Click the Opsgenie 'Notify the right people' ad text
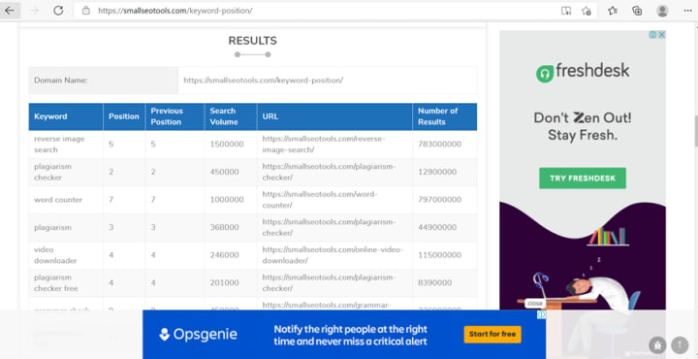This screenshot has width=698, height=359. tap(350, 335)
